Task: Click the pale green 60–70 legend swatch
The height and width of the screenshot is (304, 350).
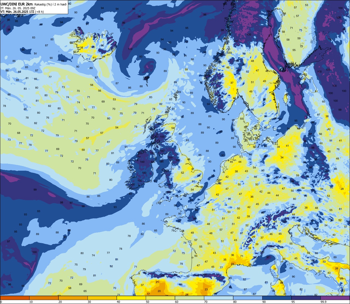Action: click(x=189, y=298)
